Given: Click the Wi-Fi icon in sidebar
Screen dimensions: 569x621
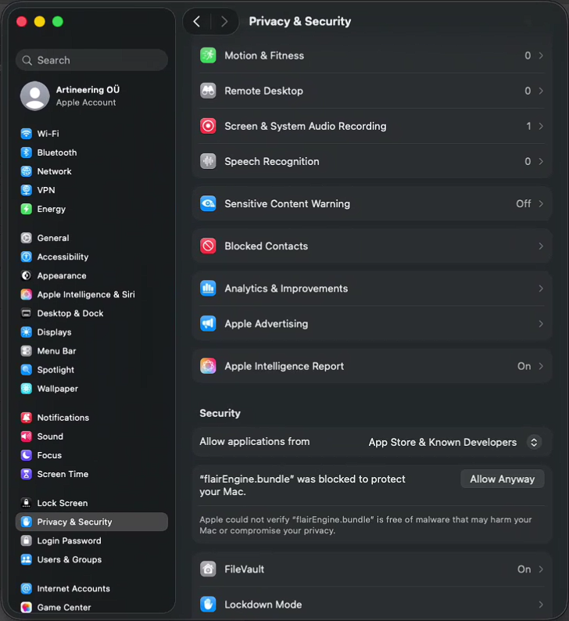Looking at the screenshot, I should coord(26,134).
